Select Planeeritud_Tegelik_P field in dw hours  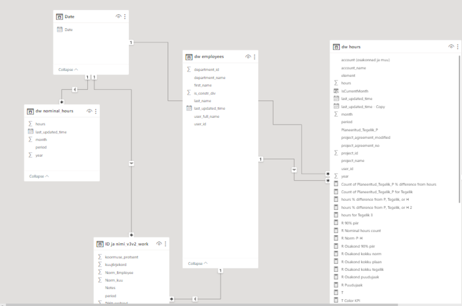(359, 130)
